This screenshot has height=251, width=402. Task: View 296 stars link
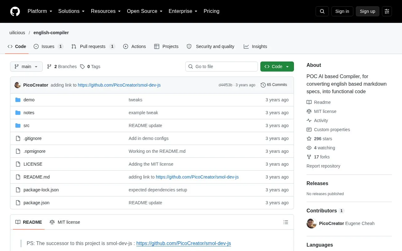(319, 139)
